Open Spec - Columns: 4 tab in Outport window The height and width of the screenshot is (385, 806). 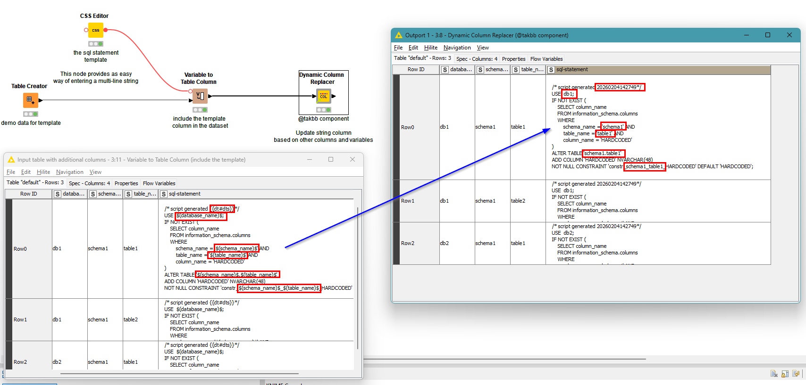pyautogui.click(x=477, y=59)
